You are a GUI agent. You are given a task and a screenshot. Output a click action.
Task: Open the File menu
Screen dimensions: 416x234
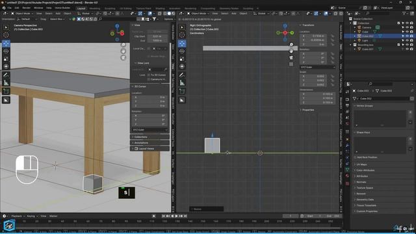pos(9,8)
